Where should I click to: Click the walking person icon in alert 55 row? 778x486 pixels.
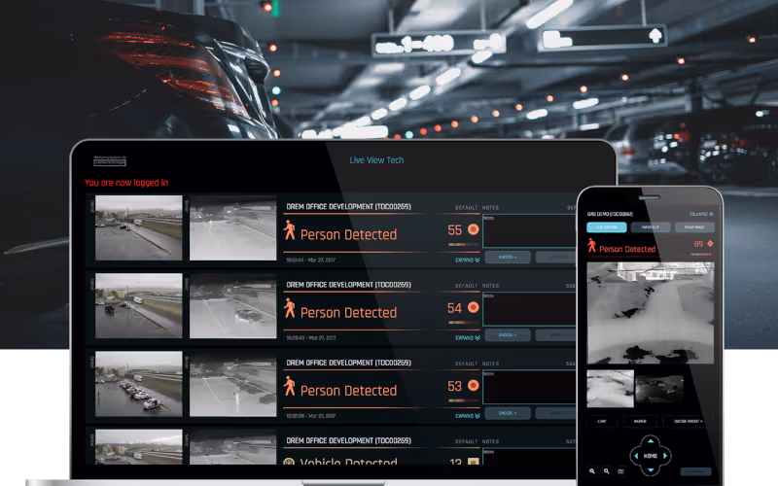click(289, 230)
